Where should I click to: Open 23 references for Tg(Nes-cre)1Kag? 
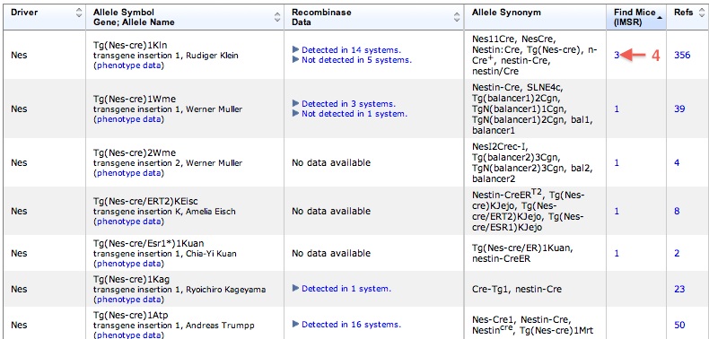tap(679, 289)
